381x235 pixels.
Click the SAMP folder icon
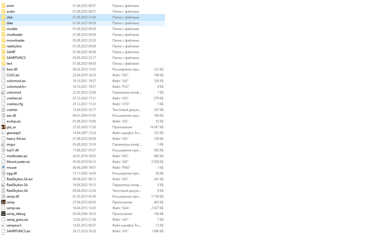point(3,52)
